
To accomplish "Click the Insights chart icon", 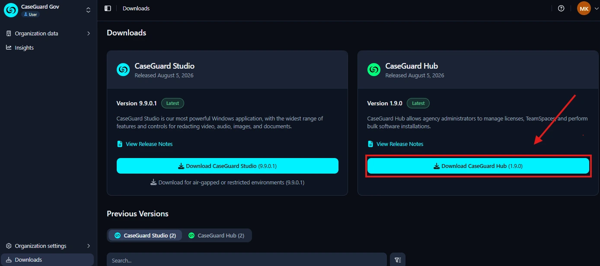I will [9, 47].
